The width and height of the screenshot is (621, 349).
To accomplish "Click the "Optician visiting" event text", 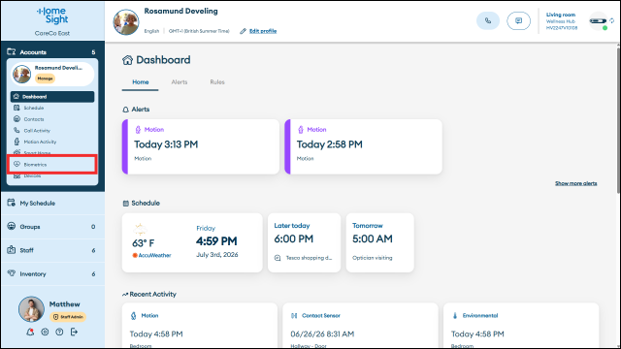I will (x=373, y=258).
